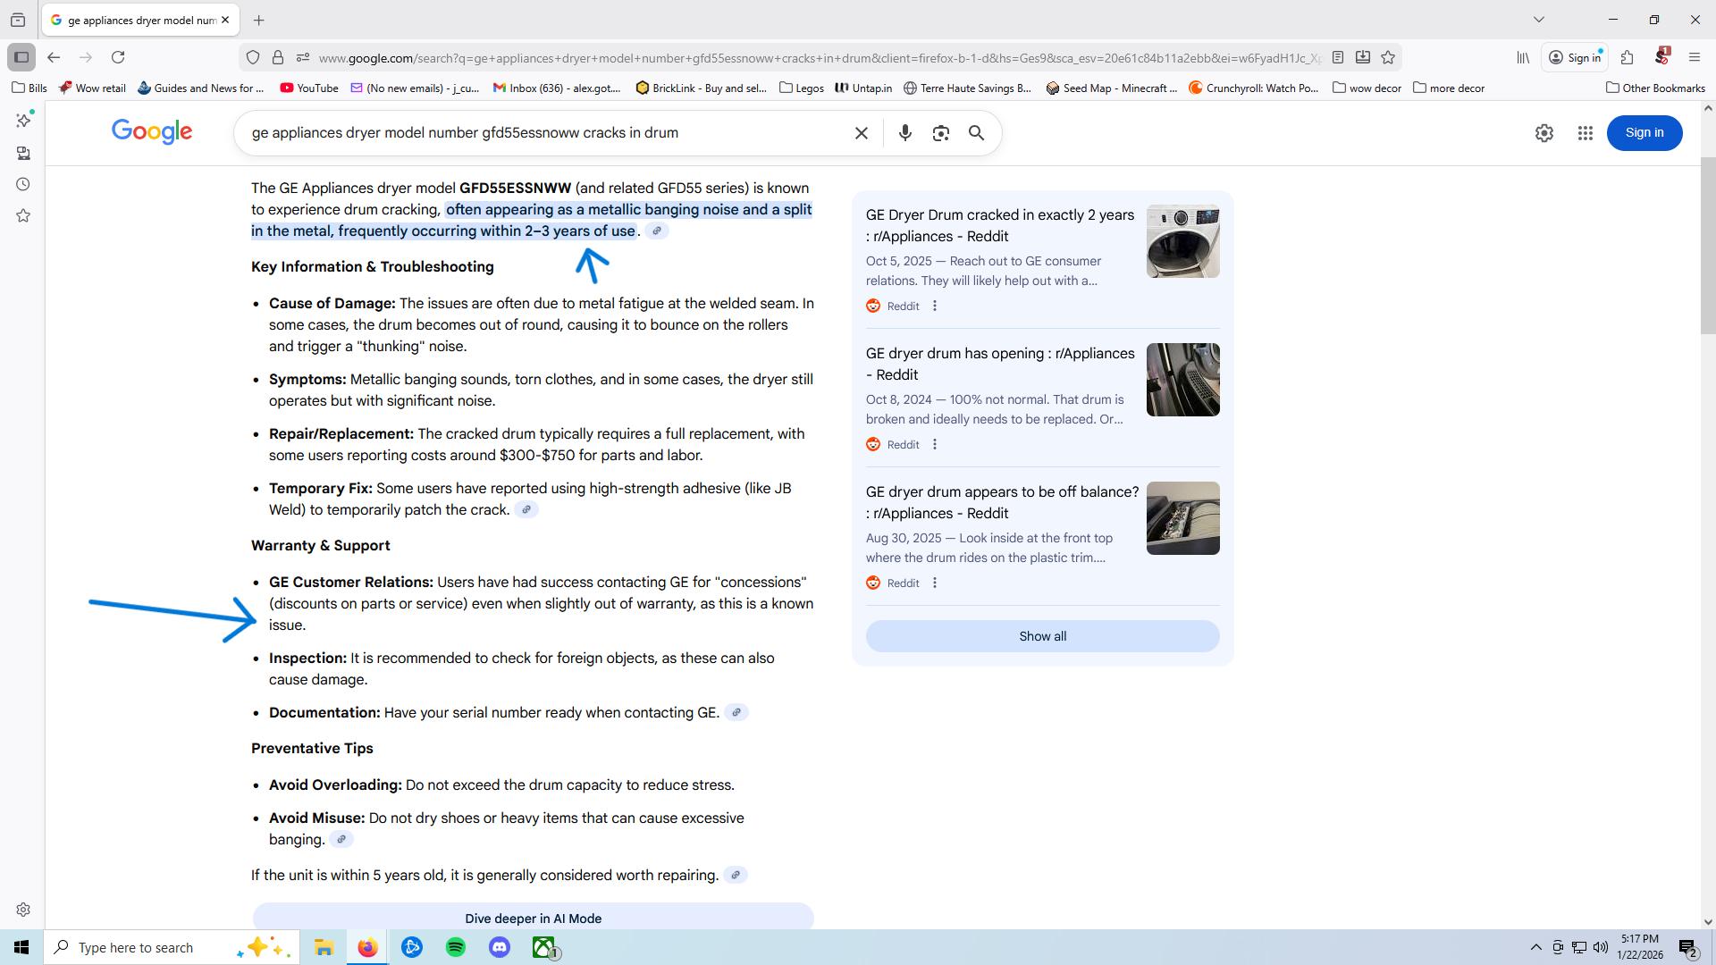
Task: Clear the search query with the X icon
Action: pos(862,133)
